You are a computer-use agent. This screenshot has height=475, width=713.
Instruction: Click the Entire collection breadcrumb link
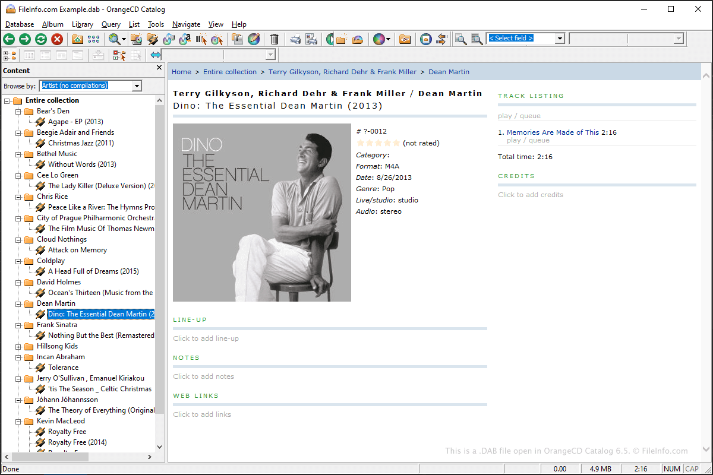click(x=230, y=72)
